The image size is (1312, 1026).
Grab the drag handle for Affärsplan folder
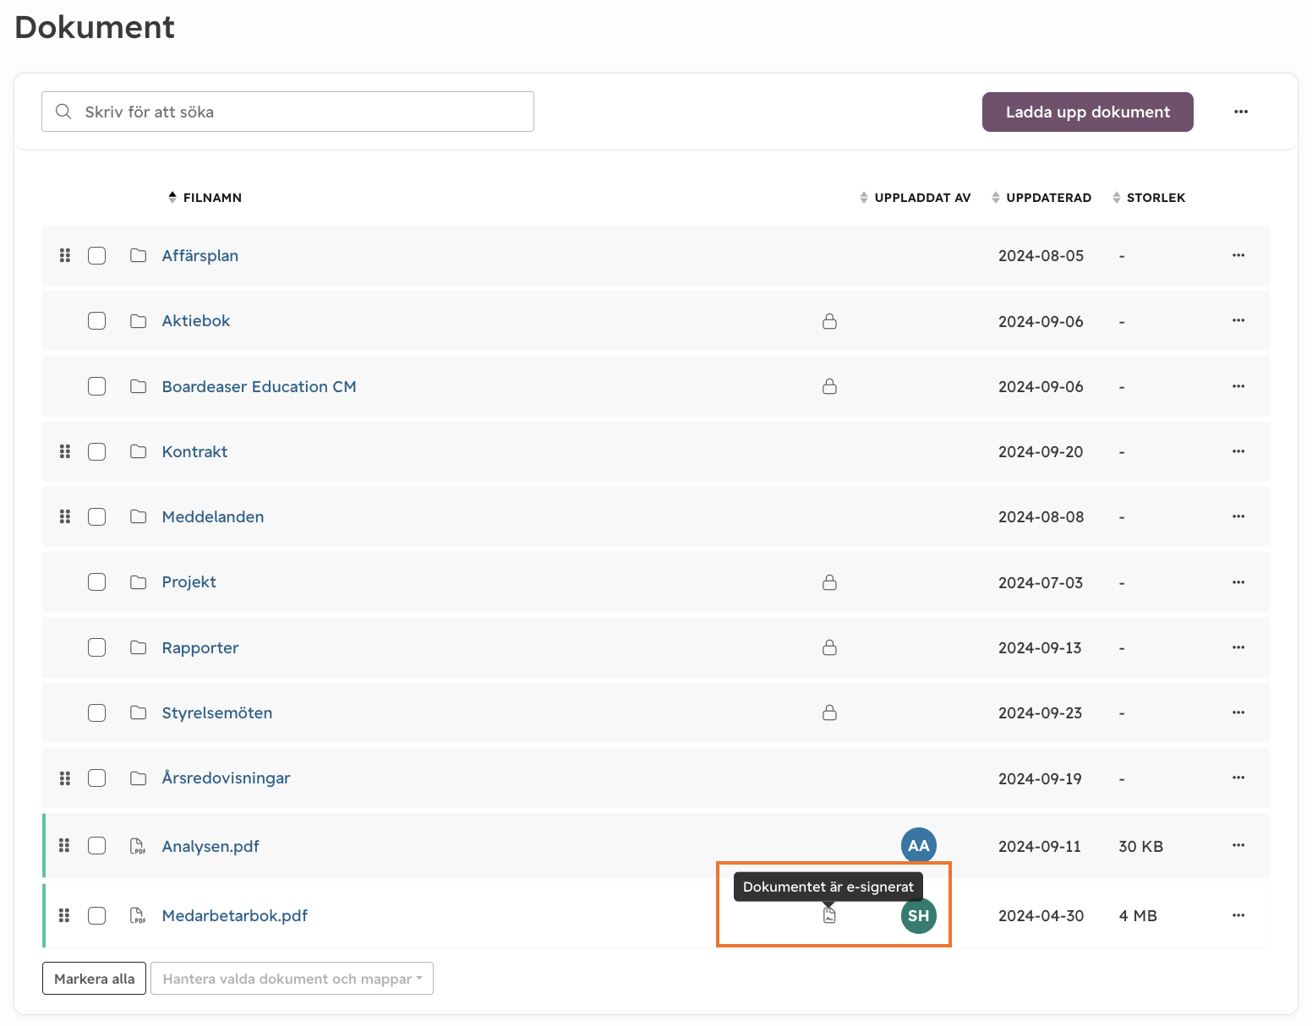tap(65, 255)
